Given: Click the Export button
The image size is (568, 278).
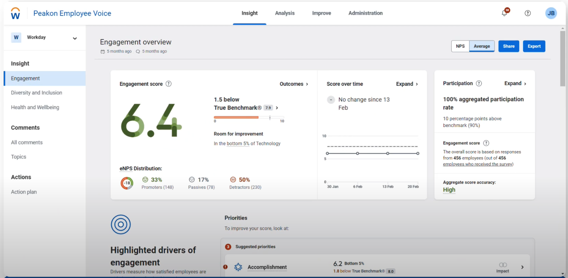Looking at the screenshot, I should [534, 46].
